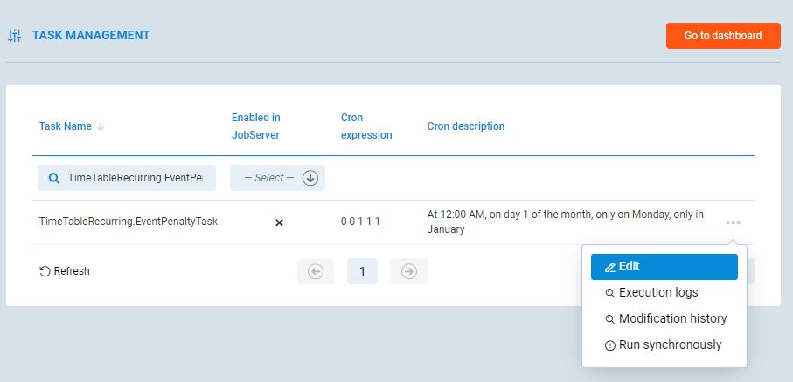Click the previous page arrow button
This screenshot has height=382, width=793.
(x=316, y=271)
